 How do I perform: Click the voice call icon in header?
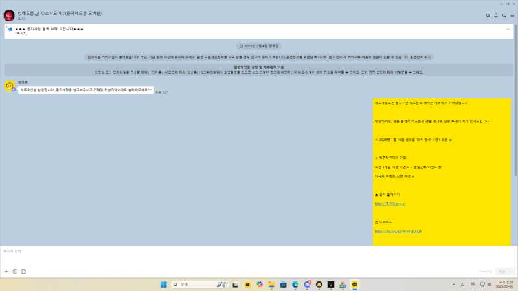pyautogui.click(x=496, y=16)
